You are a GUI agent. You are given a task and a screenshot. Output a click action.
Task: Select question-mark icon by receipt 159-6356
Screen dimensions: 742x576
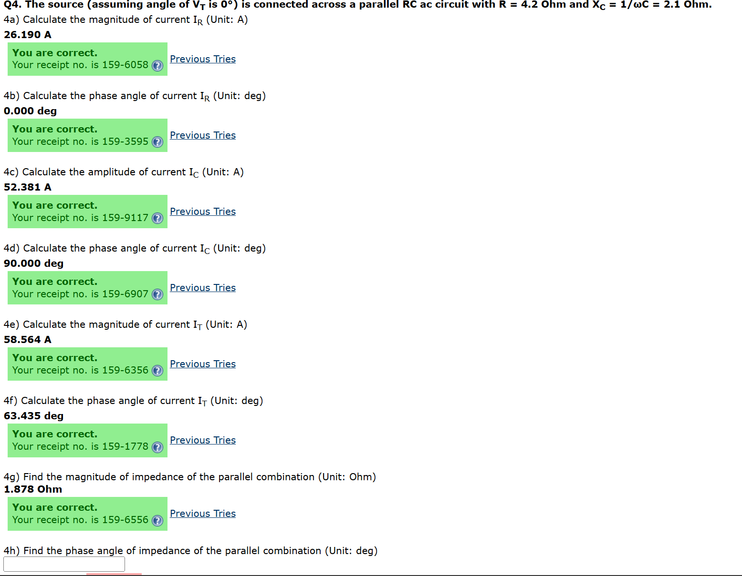(x=157, y=371)
